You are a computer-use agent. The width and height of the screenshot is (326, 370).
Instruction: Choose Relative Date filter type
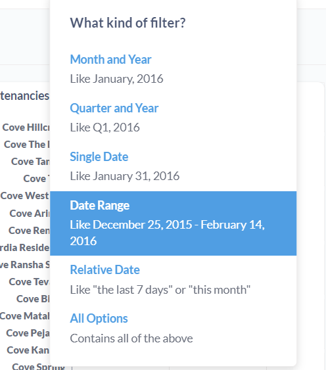(173, 280)
